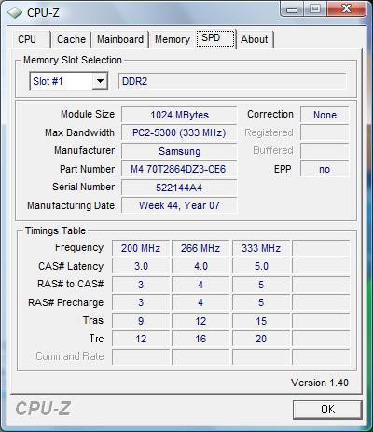Click the Module Size label
The height and width of the screenshot is (432, 373).
point(88,114)
